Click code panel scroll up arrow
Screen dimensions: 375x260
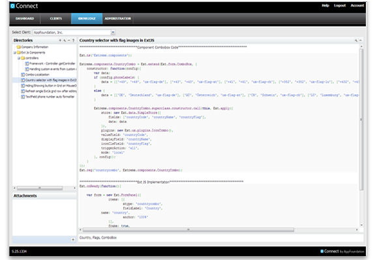[x=361, y=46]
